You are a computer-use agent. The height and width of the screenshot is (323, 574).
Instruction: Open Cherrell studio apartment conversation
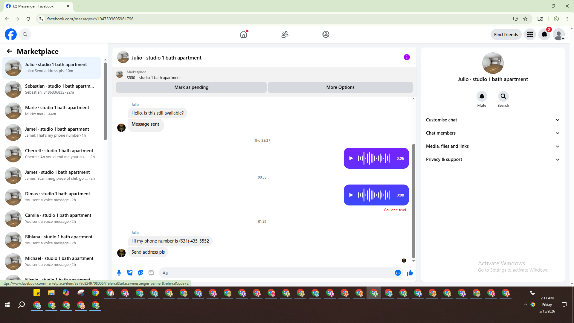click(51, 154)
